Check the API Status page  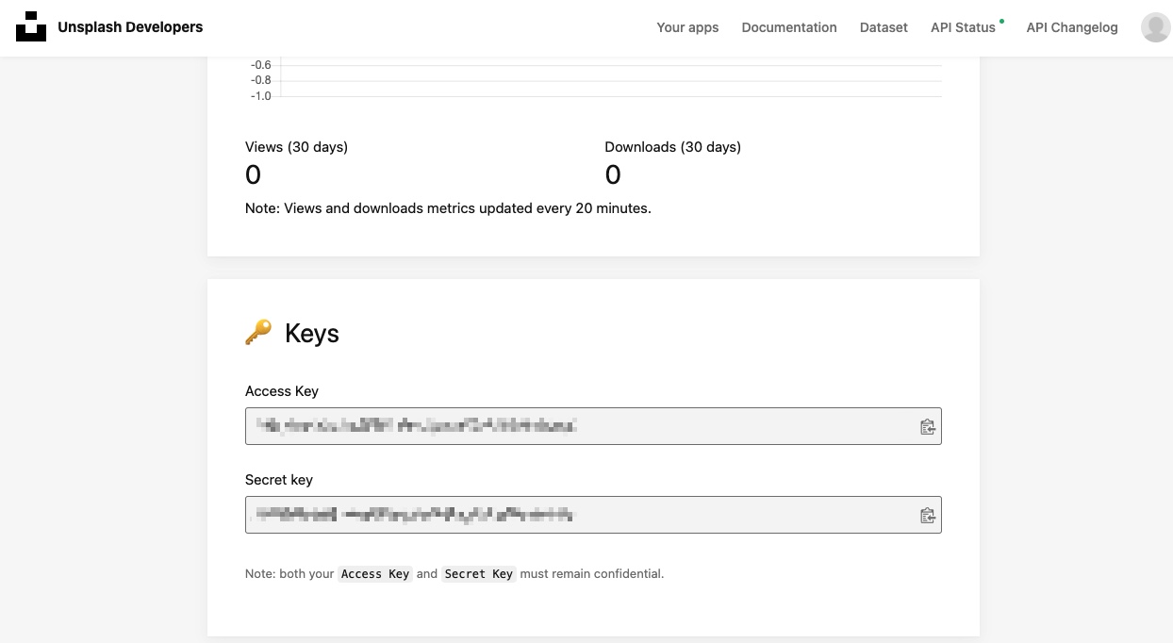[x=962, y=27]
